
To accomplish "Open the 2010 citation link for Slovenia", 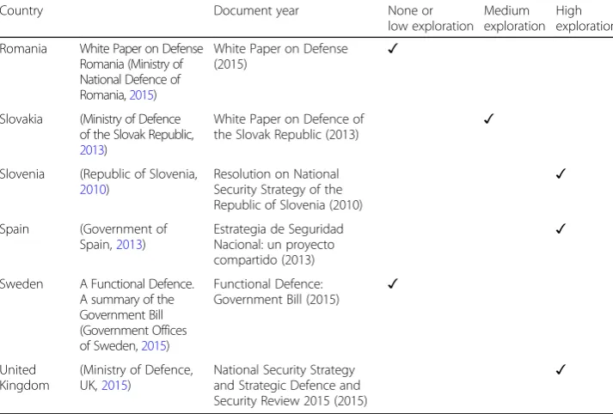I will coord(93,190).
